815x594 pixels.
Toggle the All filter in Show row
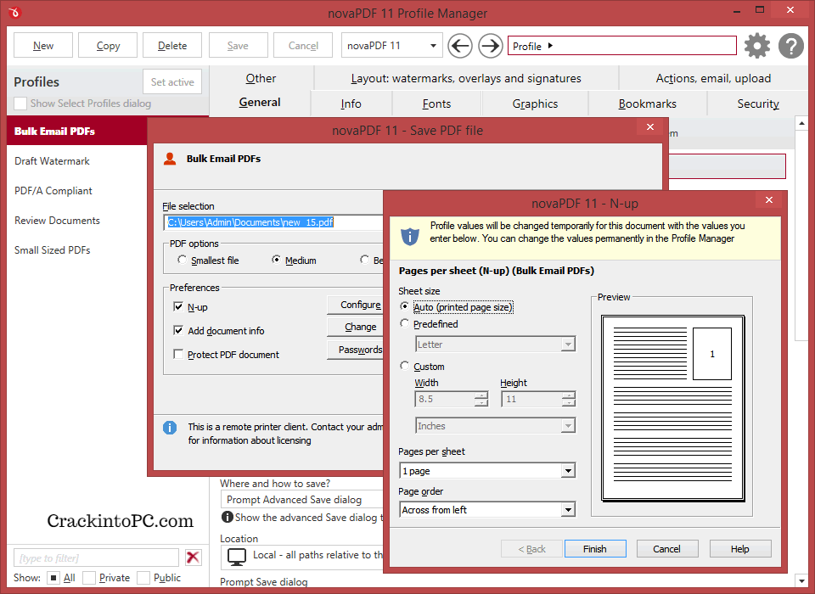pyautogui.click(x=53, y=577)
